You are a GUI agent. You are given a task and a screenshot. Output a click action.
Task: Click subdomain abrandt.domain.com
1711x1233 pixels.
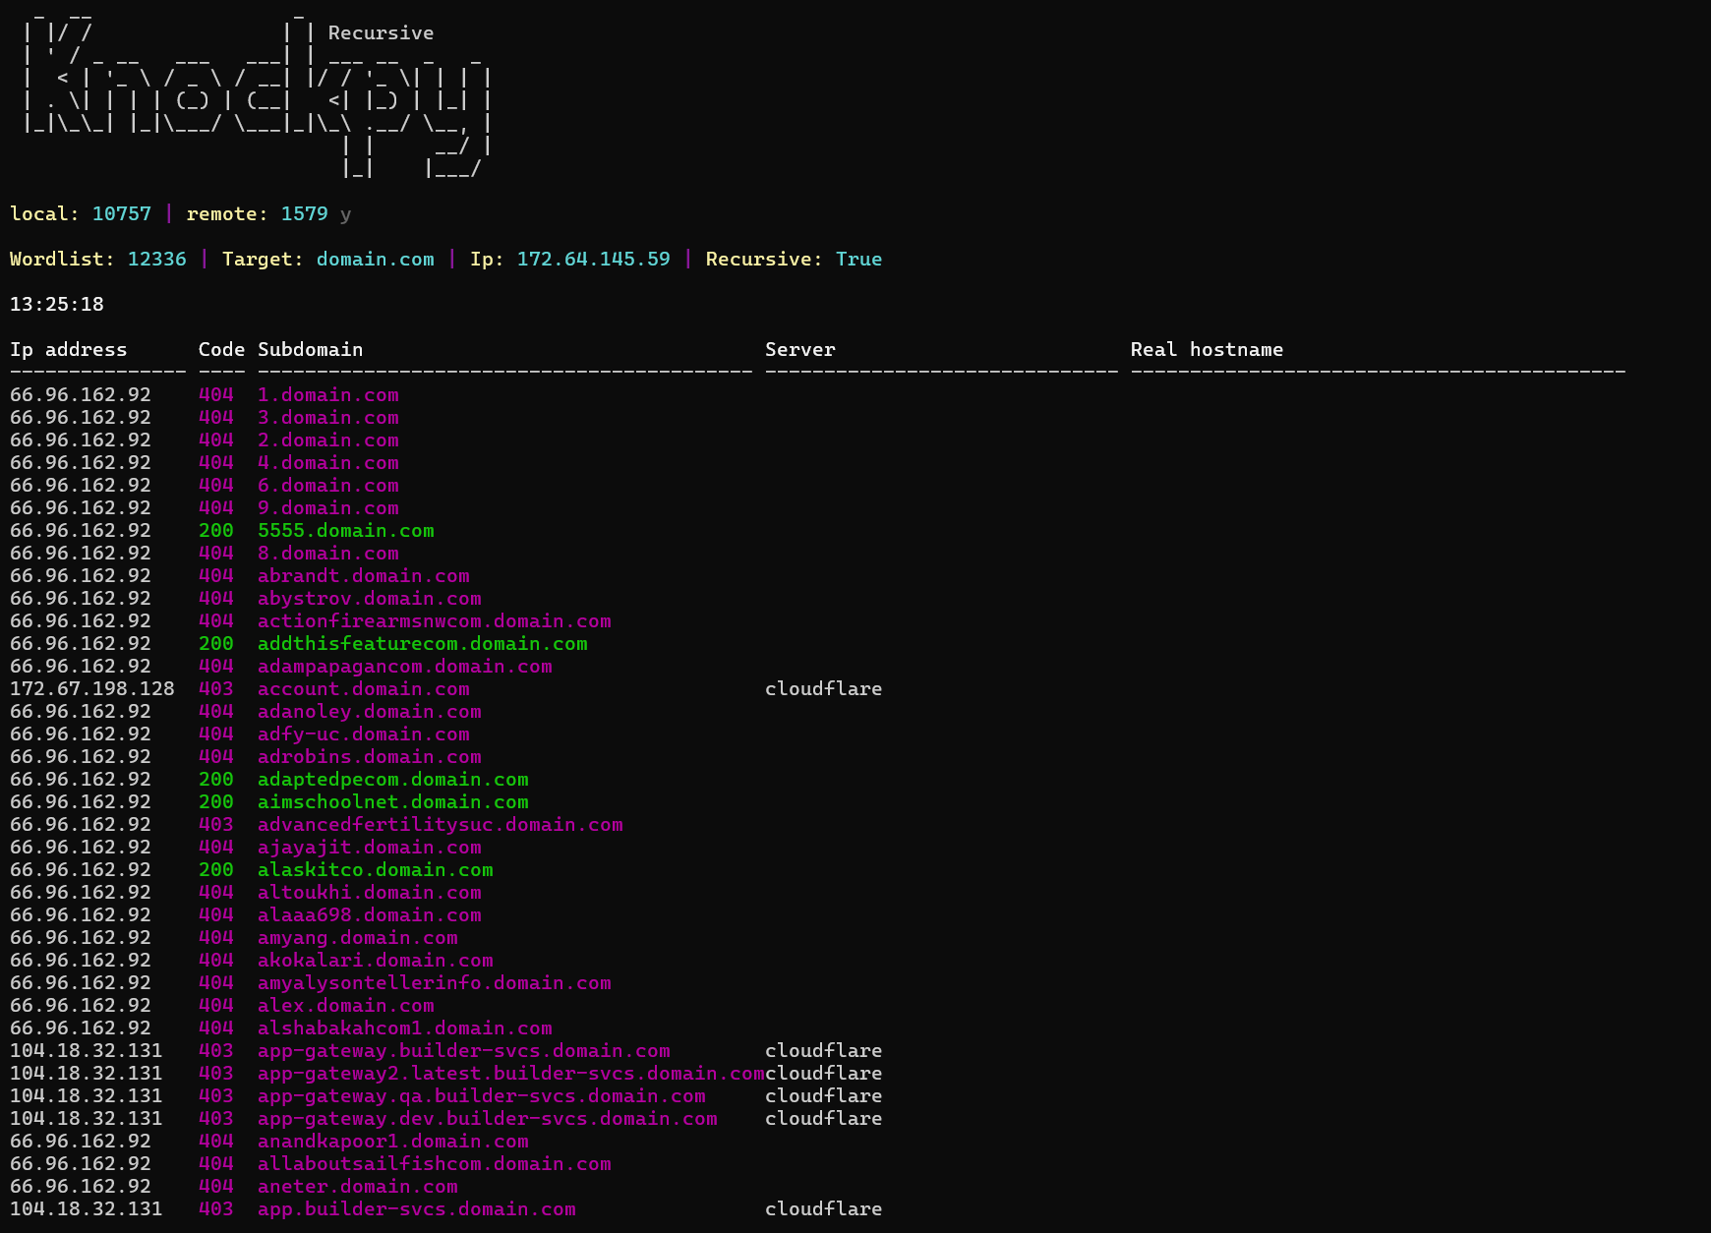pos(364,575)
